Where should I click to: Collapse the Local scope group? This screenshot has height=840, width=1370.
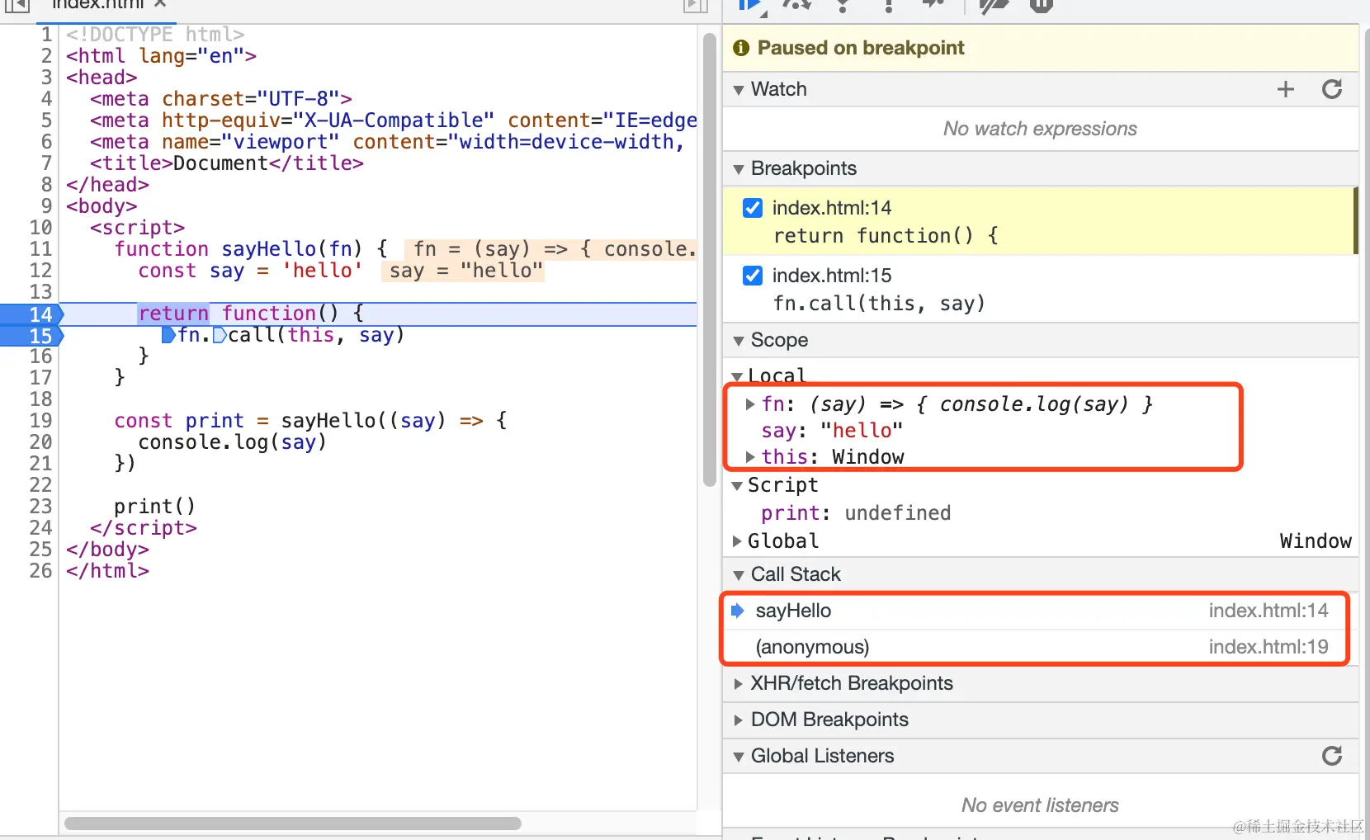tap(737, 377)
